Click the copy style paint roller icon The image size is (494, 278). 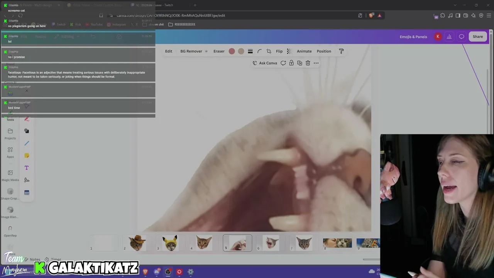(341, 51)
